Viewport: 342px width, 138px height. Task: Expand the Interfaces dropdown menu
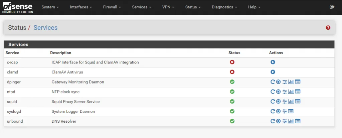point(80,7)
